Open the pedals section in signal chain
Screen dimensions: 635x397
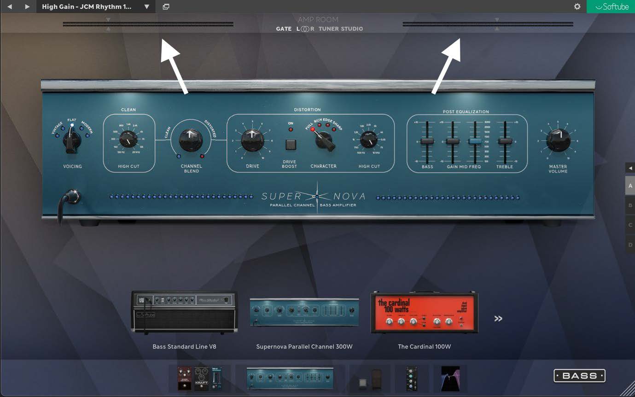click(200, 379)
